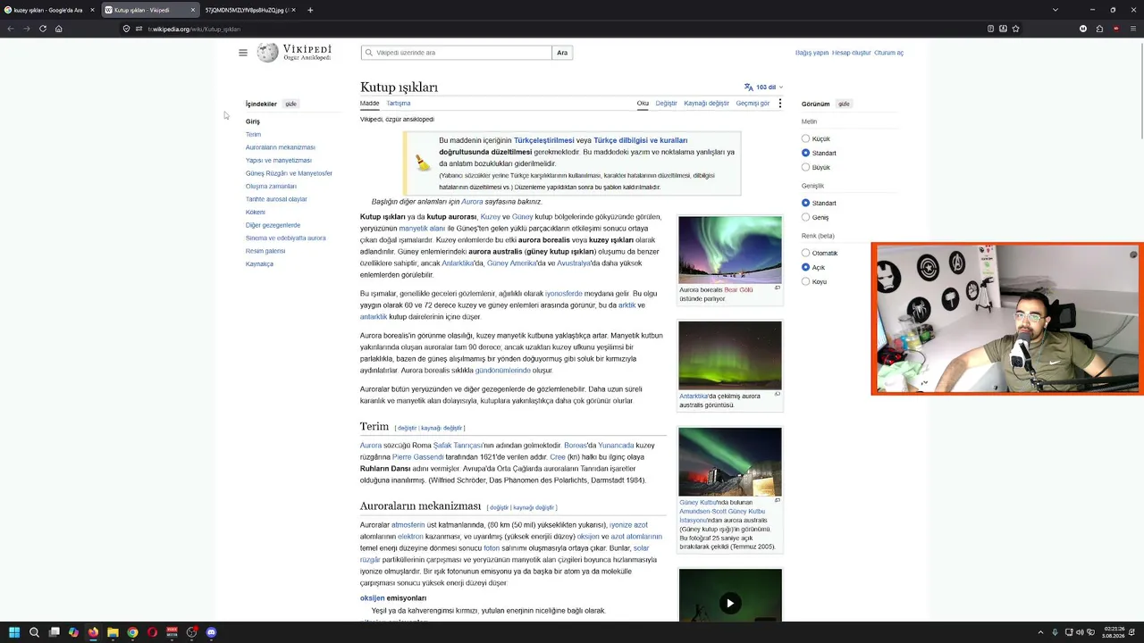Open the Firefox application menu icon
Image resolution: width=1144 pixels, height=643 pixels.
pos(1132,29)
